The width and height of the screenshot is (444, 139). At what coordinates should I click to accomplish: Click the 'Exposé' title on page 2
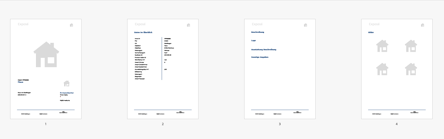(x=140, y=24)
